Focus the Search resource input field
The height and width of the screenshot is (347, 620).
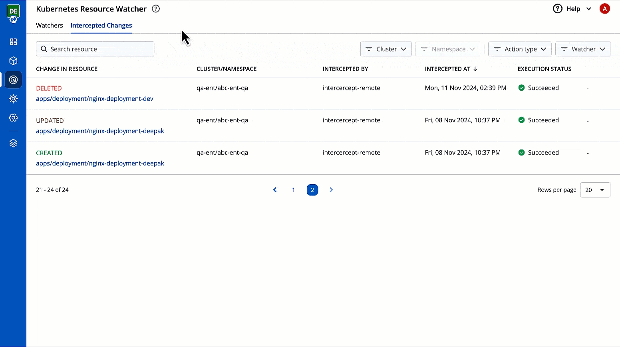point(95,49)
